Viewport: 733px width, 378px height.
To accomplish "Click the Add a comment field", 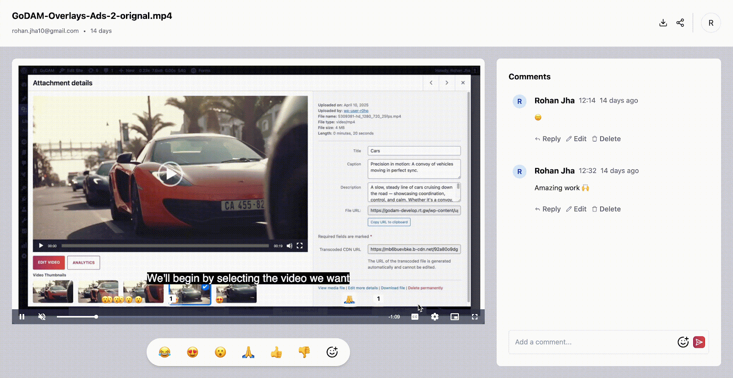I will 591,342.
